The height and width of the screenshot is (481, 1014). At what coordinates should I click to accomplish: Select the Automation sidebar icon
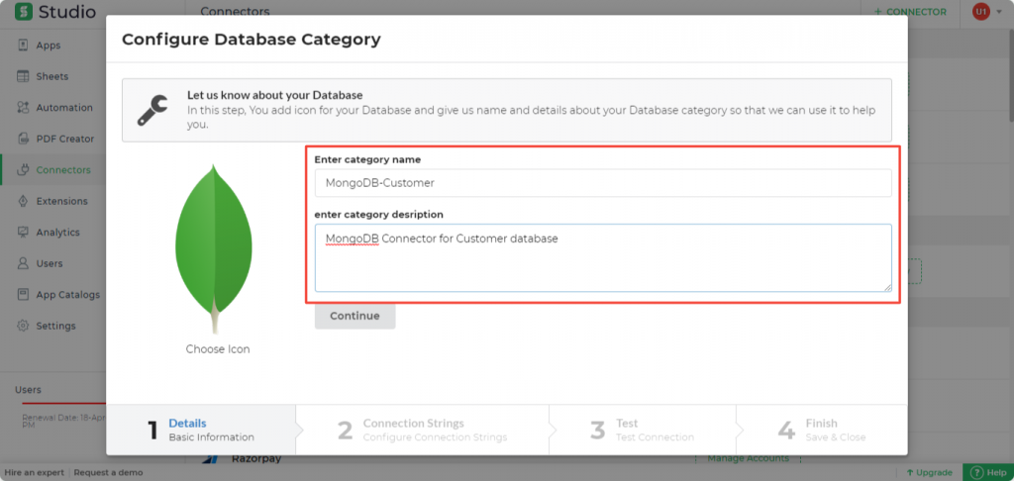tap(22, 108)
